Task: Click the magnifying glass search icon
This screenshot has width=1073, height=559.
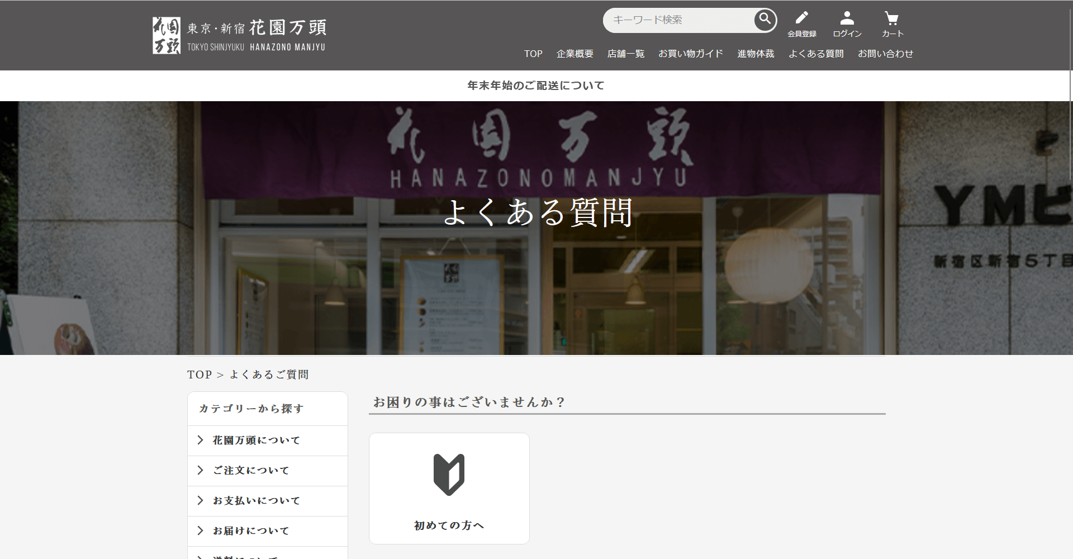Action: tap(765, 20)
